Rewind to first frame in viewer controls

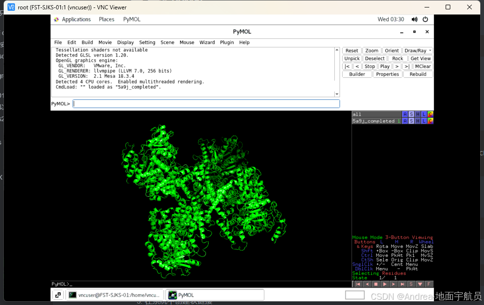(x=358, y=284)
